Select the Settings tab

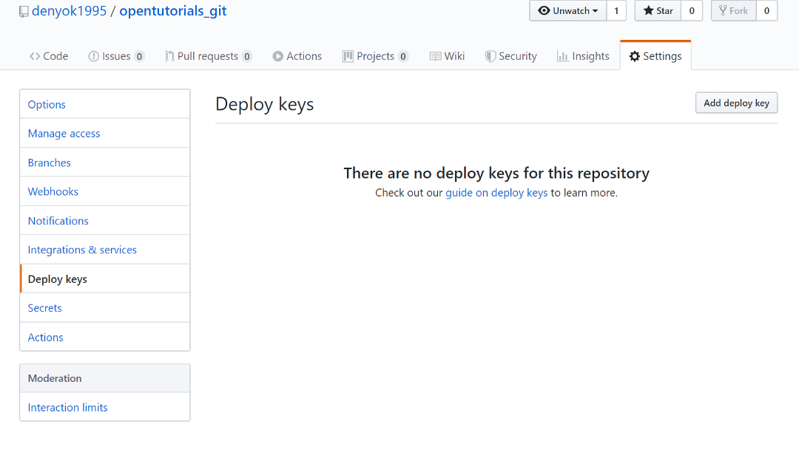[x=655, y=56]
